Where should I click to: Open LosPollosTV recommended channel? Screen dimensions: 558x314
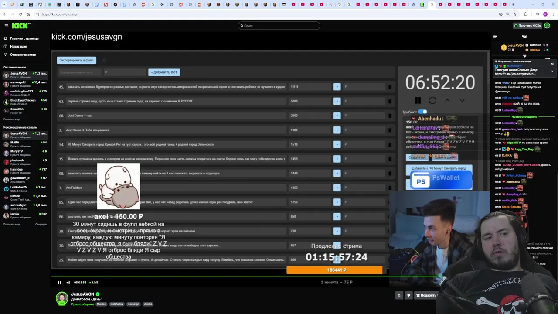click(24, 188)
